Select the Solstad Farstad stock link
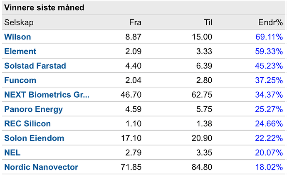 [x=35, y=66]
